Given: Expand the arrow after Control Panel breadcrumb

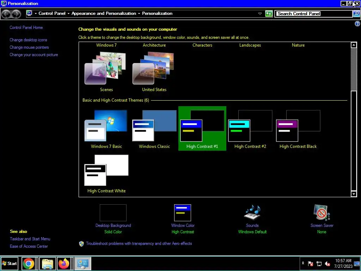Looking at the screenshot, I should (68, 14).
